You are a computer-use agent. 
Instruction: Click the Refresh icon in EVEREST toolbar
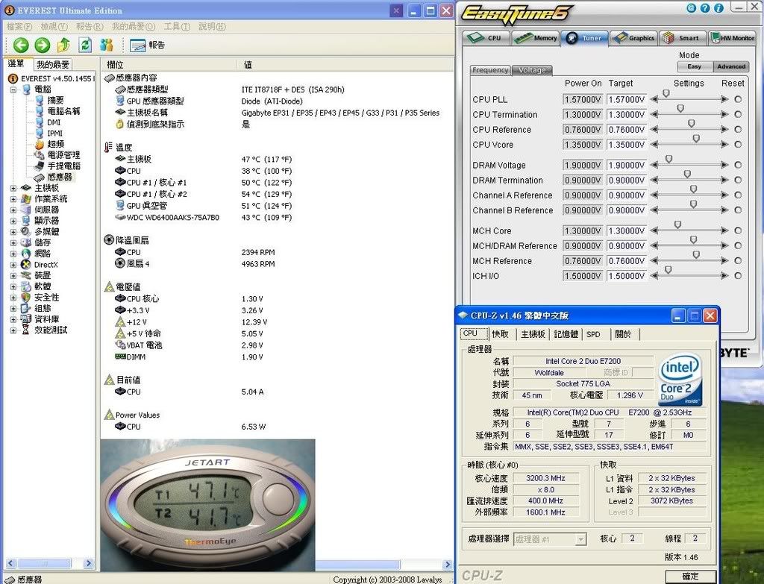(85, 45)
